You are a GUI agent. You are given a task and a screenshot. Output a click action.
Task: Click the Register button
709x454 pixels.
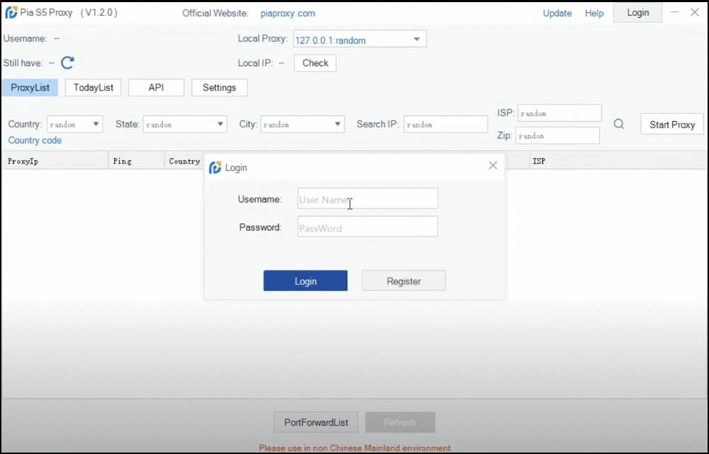point(403,281)
